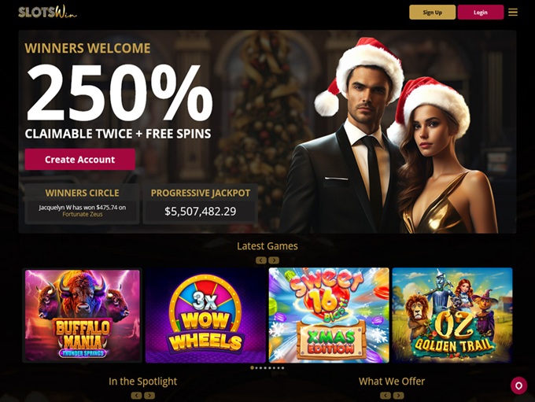Go to previous Latest Games slide

pyautogui.click(x=261, y=260)
